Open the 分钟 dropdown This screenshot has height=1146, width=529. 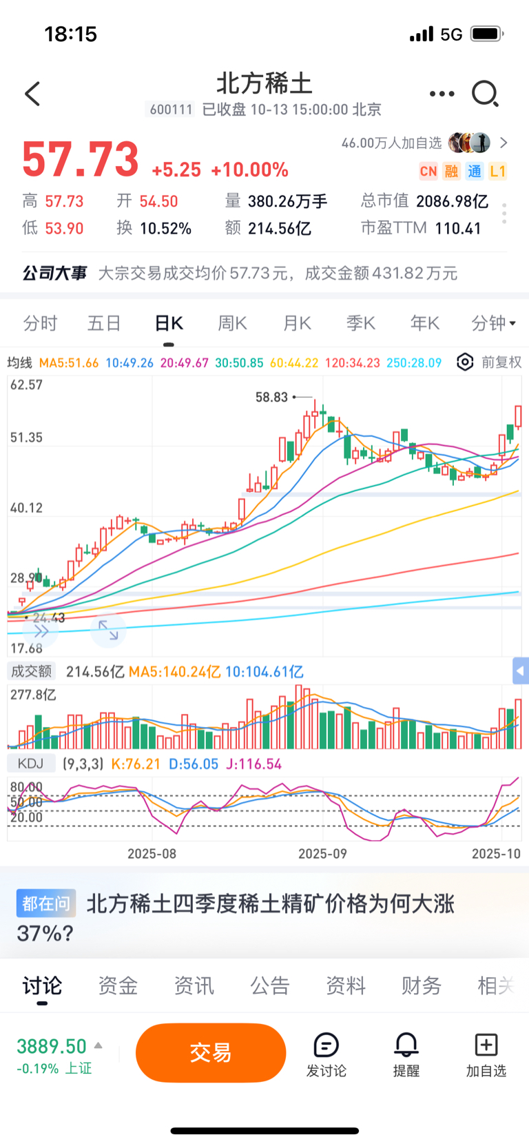tap(493, 323)
